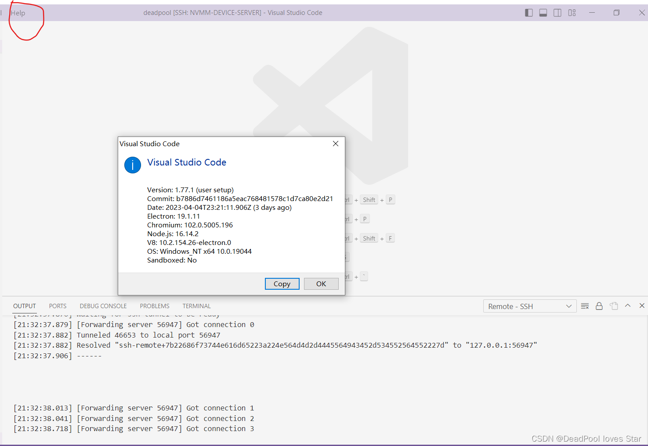Click the Electron: 19.1.11 line

point(174,216)
